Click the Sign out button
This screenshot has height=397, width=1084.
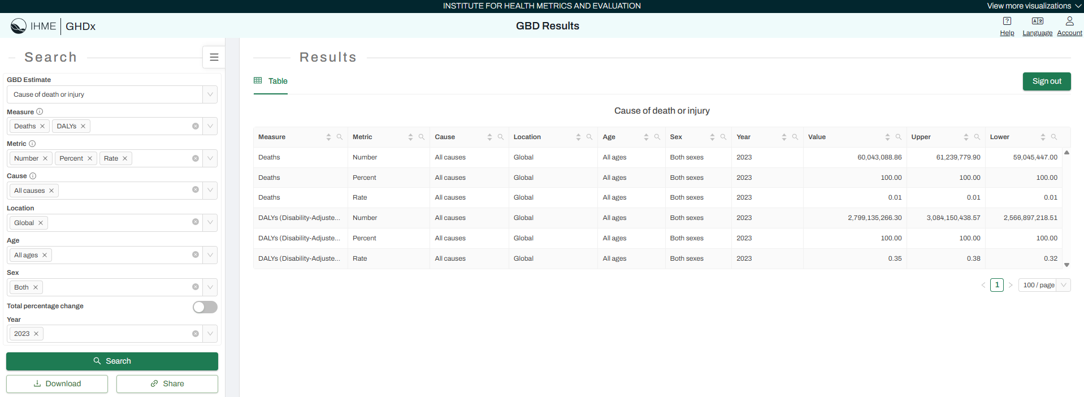[1047, 81]
